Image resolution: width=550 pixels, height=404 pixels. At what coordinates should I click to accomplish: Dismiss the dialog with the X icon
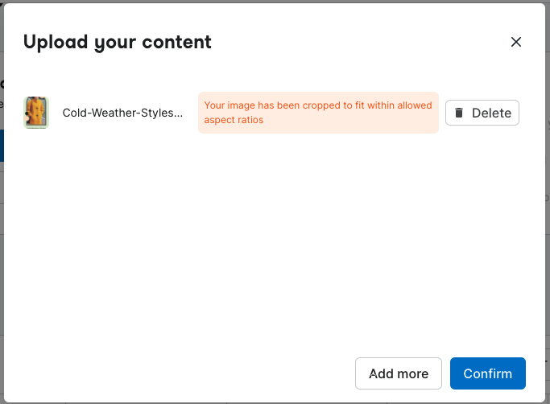[516, 42]
